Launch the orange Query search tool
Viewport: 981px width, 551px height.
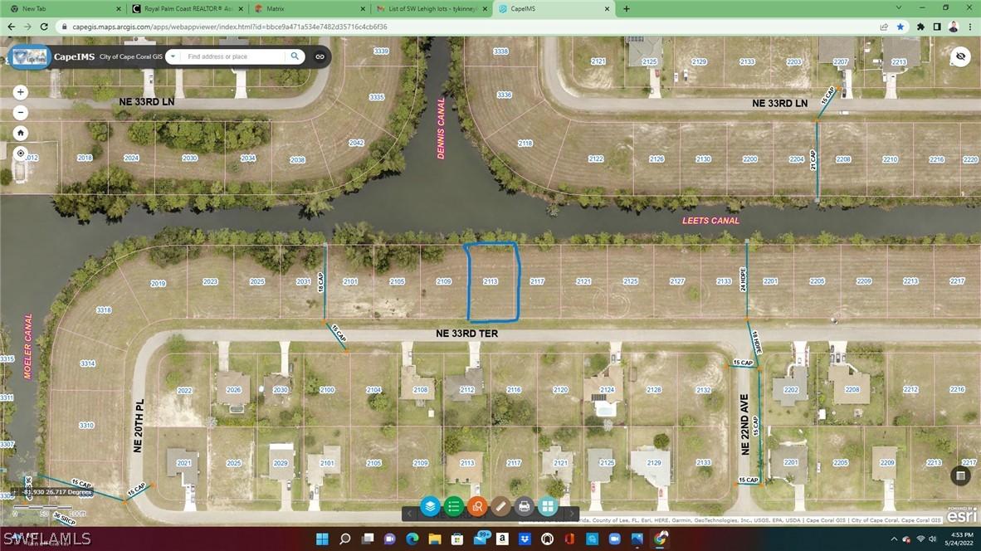[x=477, y=507]
